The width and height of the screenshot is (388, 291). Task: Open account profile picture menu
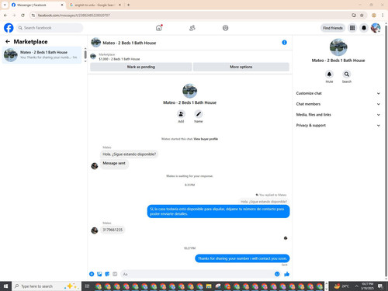376,28
